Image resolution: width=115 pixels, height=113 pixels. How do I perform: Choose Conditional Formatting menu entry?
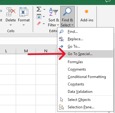(x=85, y=77)
